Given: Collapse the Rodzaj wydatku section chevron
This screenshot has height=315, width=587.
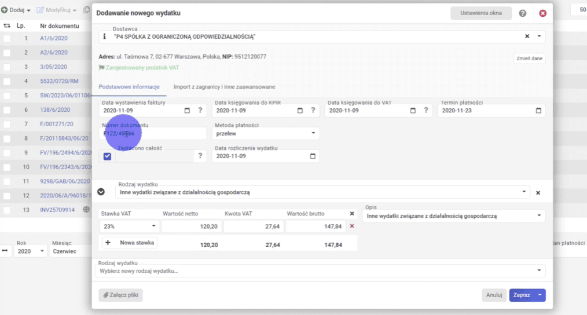Looking at the screenshot, I should [x=101, y=192].
